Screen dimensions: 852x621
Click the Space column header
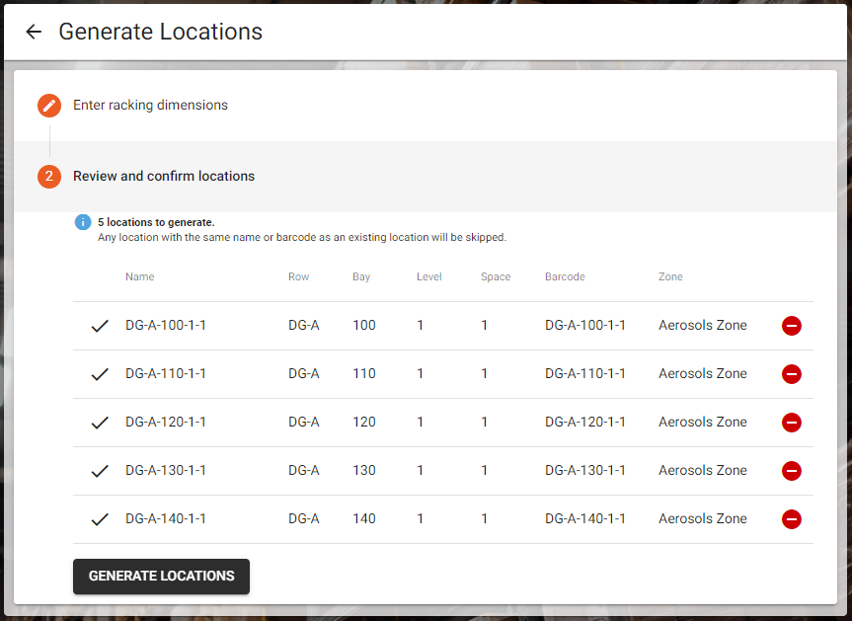point(495,276)
